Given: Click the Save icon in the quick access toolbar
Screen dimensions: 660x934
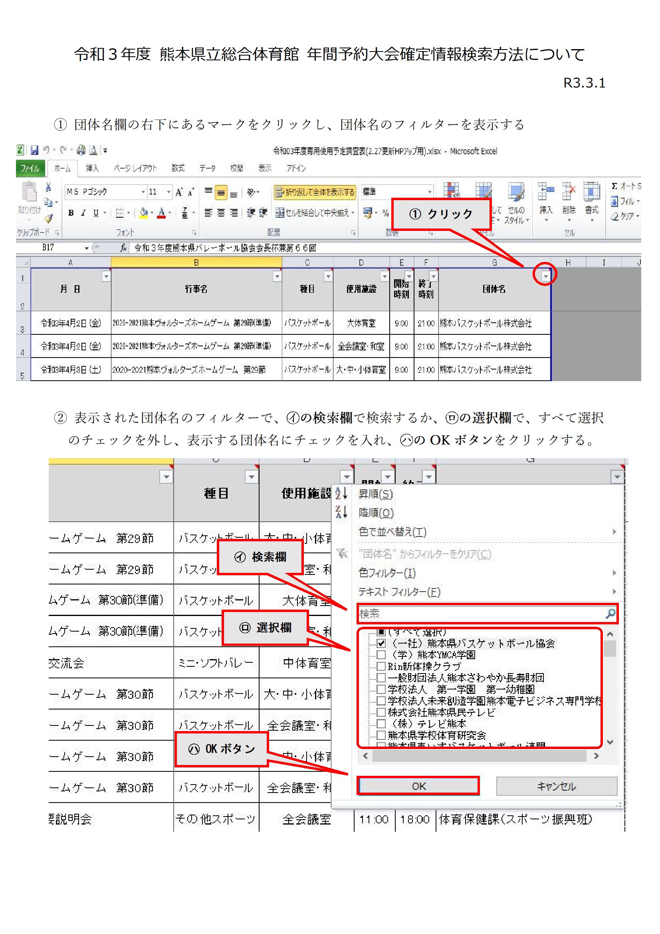Looking at the screenshot, I should [35, 151].
